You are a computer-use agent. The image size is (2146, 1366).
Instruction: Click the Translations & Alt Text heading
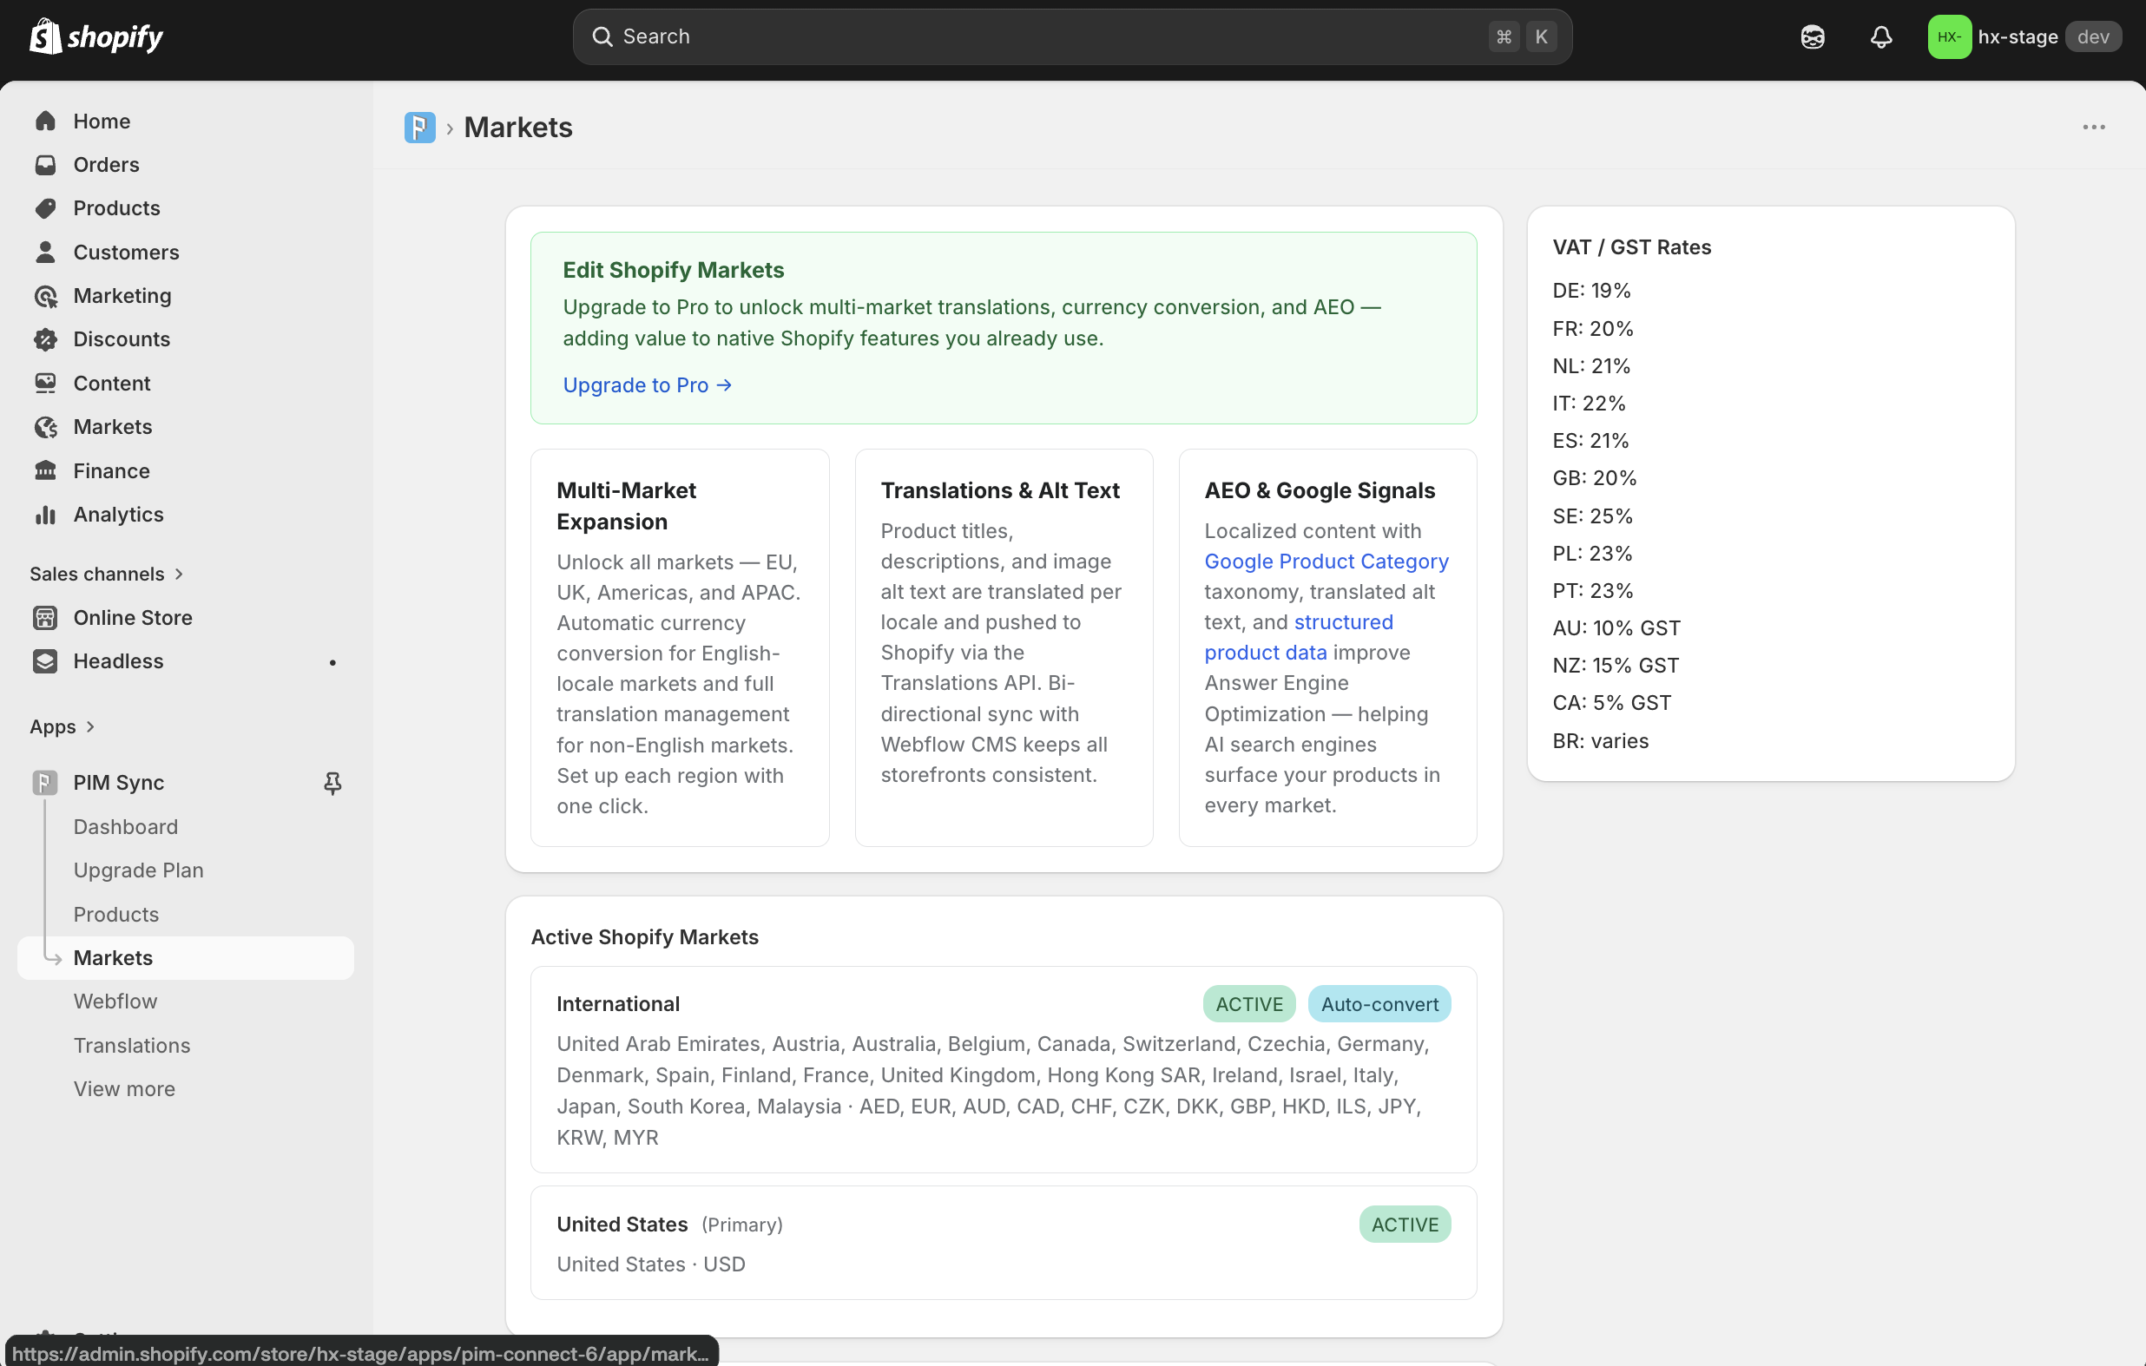coord(1000,490)
